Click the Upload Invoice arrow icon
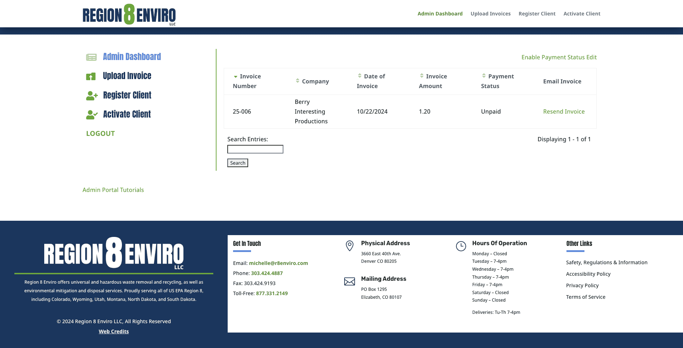Viewport: 683px width, 348px height. 91,76
